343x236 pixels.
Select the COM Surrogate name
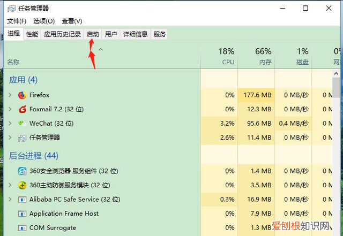click(53, 227)
